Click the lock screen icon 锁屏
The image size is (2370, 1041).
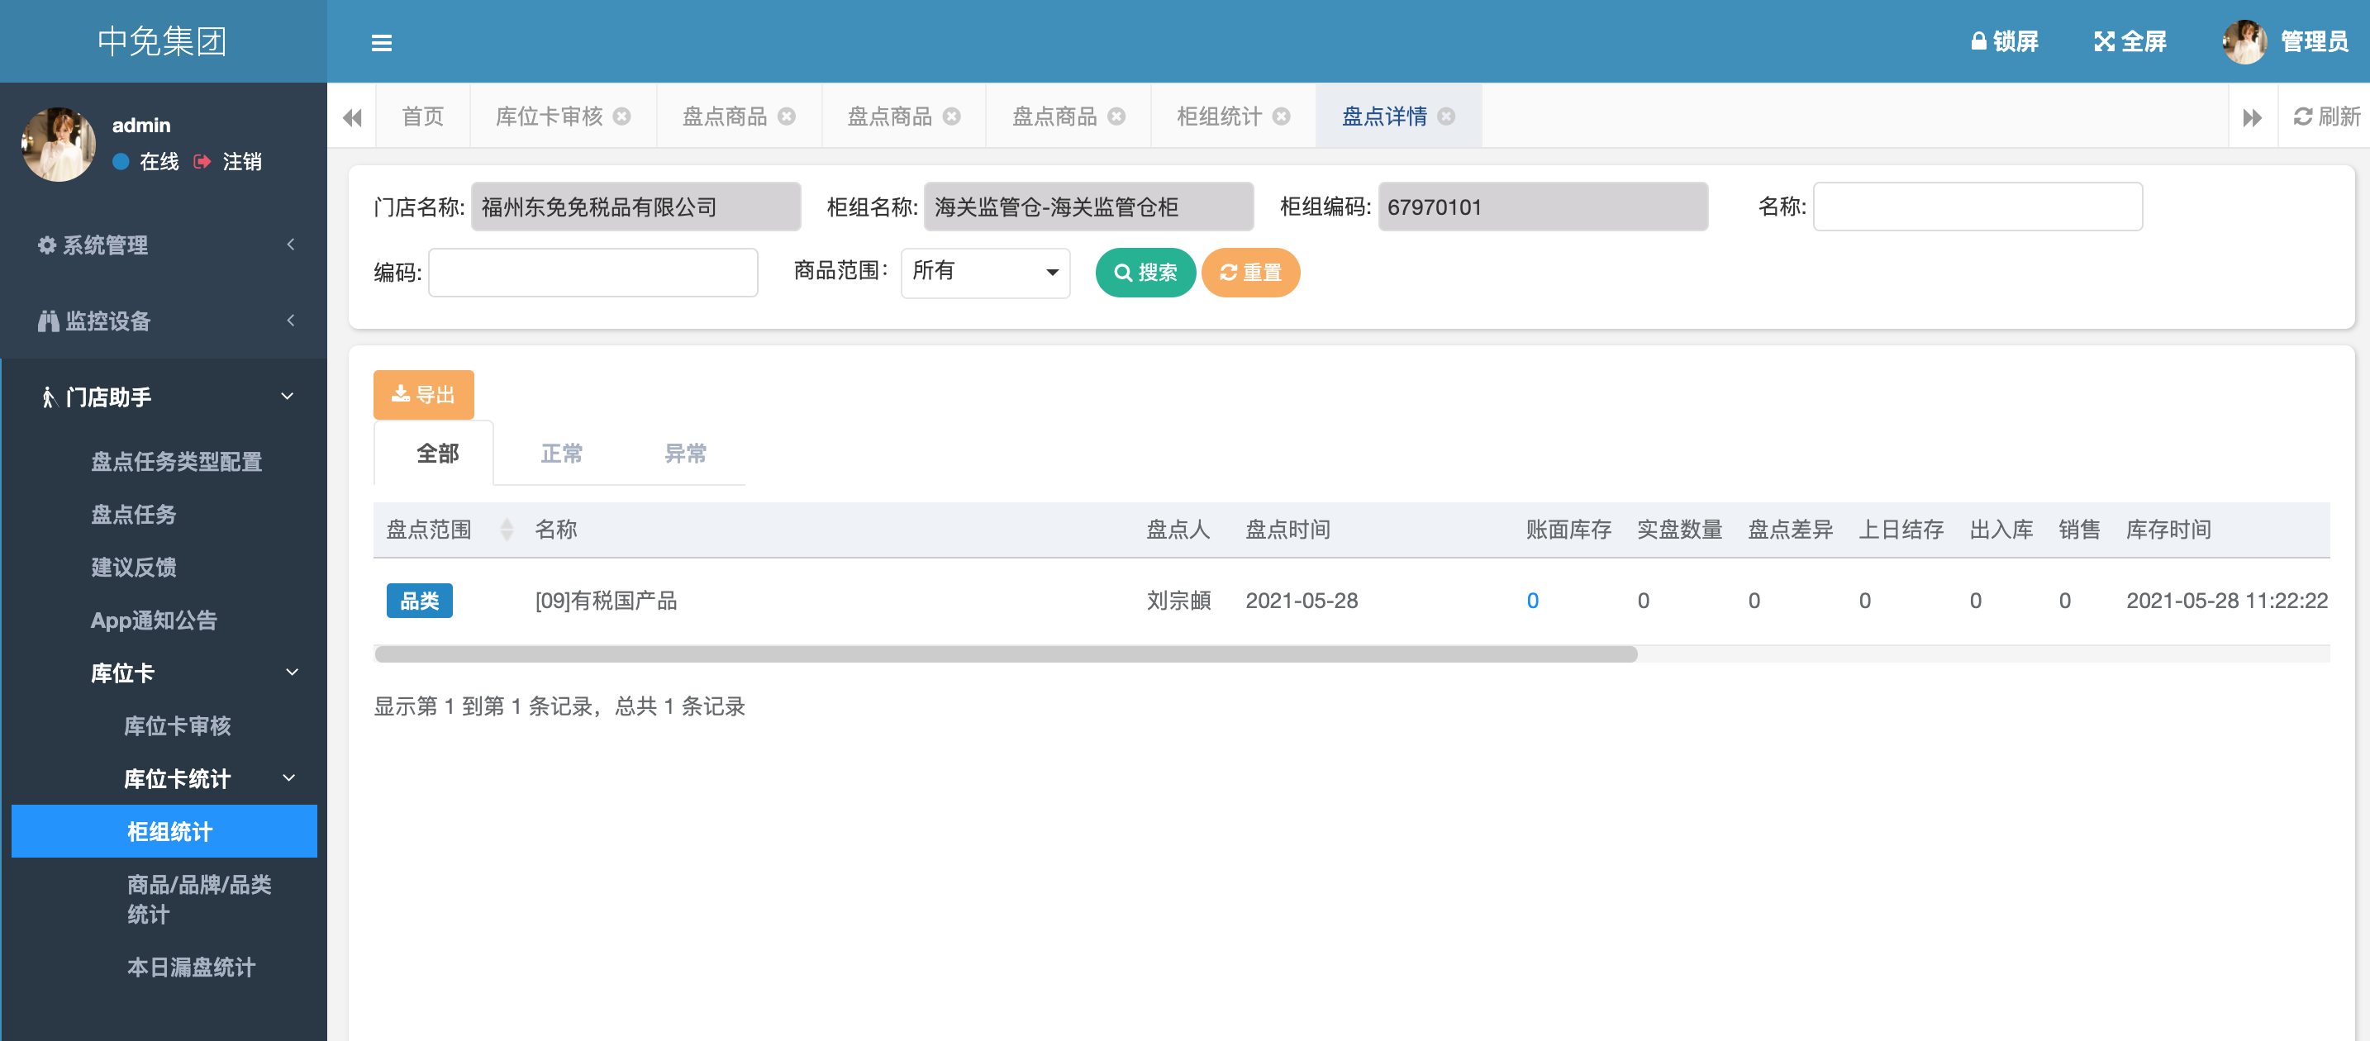coord(1978,41)
